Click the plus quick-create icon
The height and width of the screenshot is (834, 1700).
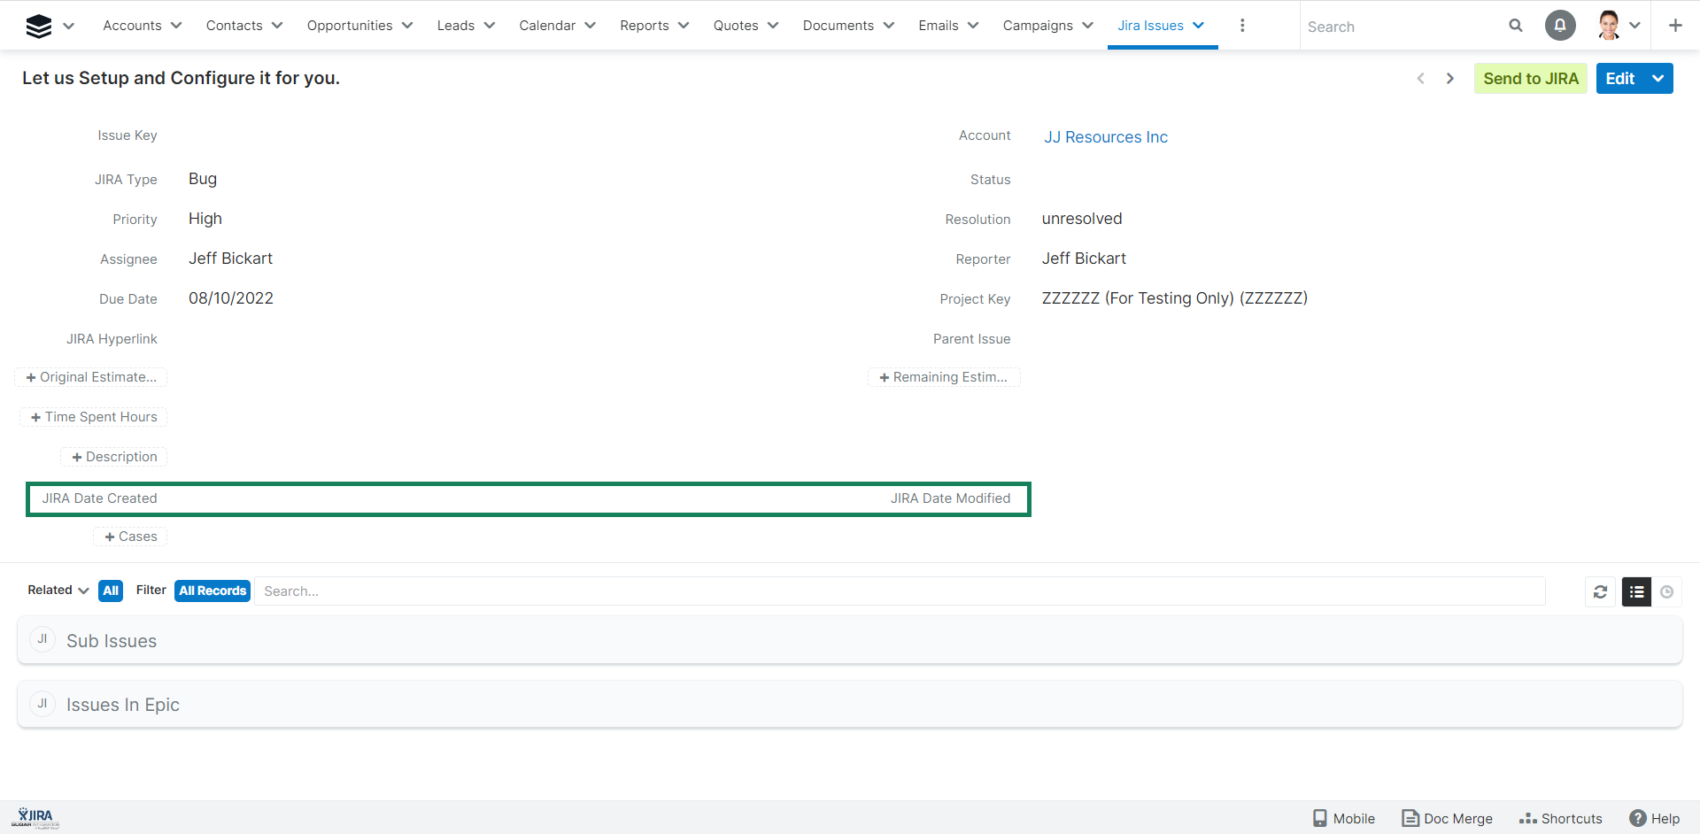[1675, 26]
